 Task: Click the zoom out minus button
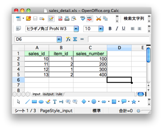(x=138, y=111)
